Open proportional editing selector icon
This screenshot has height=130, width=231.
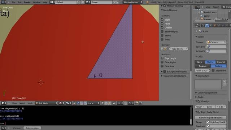[120, 103]
